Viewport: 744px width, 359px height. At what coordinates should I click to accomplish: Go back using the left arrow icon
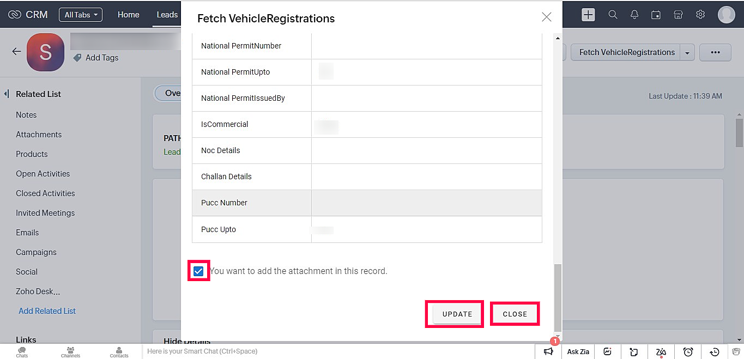pyautogui.click(x=16, y=51)
